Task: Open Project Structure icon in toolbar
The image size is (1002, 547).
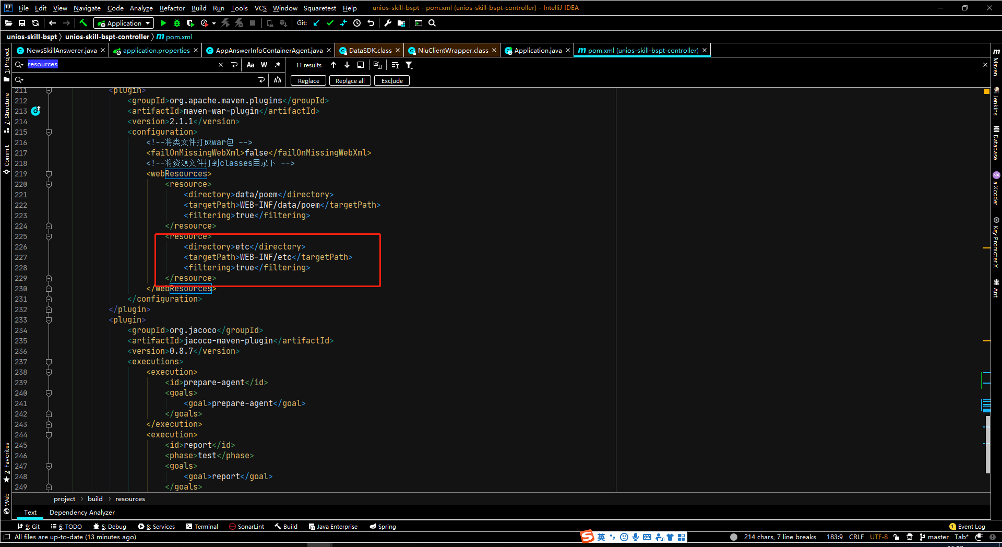Action: [x=401, y=23]
